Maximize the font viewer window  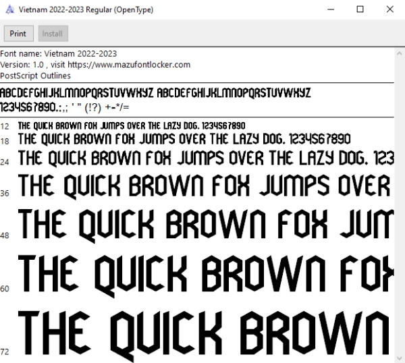pos(360,9)
